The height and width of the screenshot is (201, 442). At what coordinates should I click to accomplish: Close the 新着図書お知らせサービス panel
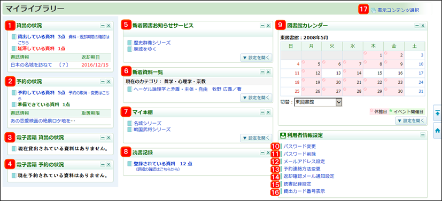point(268,26)
